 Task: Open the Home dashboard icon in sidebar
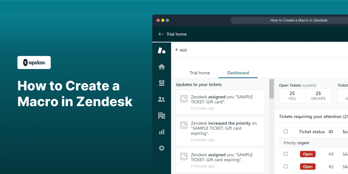tap(162, 66)
